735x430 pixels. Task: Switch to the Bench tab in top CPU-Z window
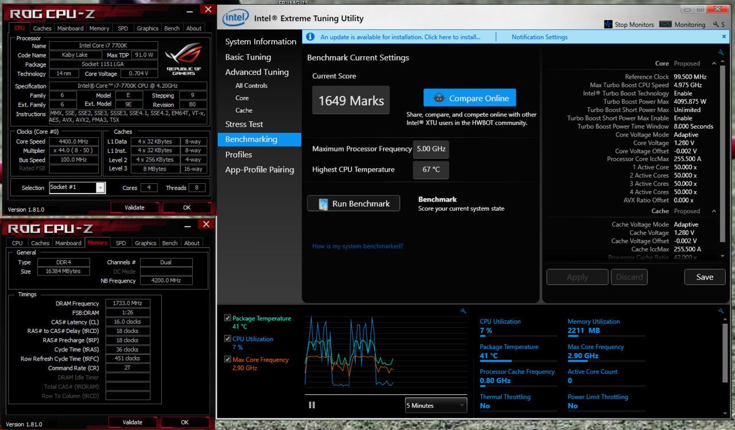[172, 28]
